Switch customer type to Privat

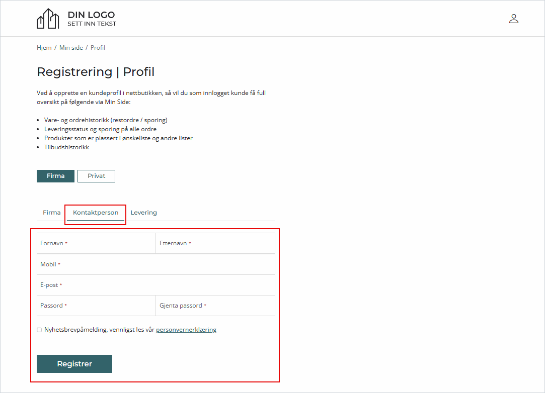pos(96,176)
